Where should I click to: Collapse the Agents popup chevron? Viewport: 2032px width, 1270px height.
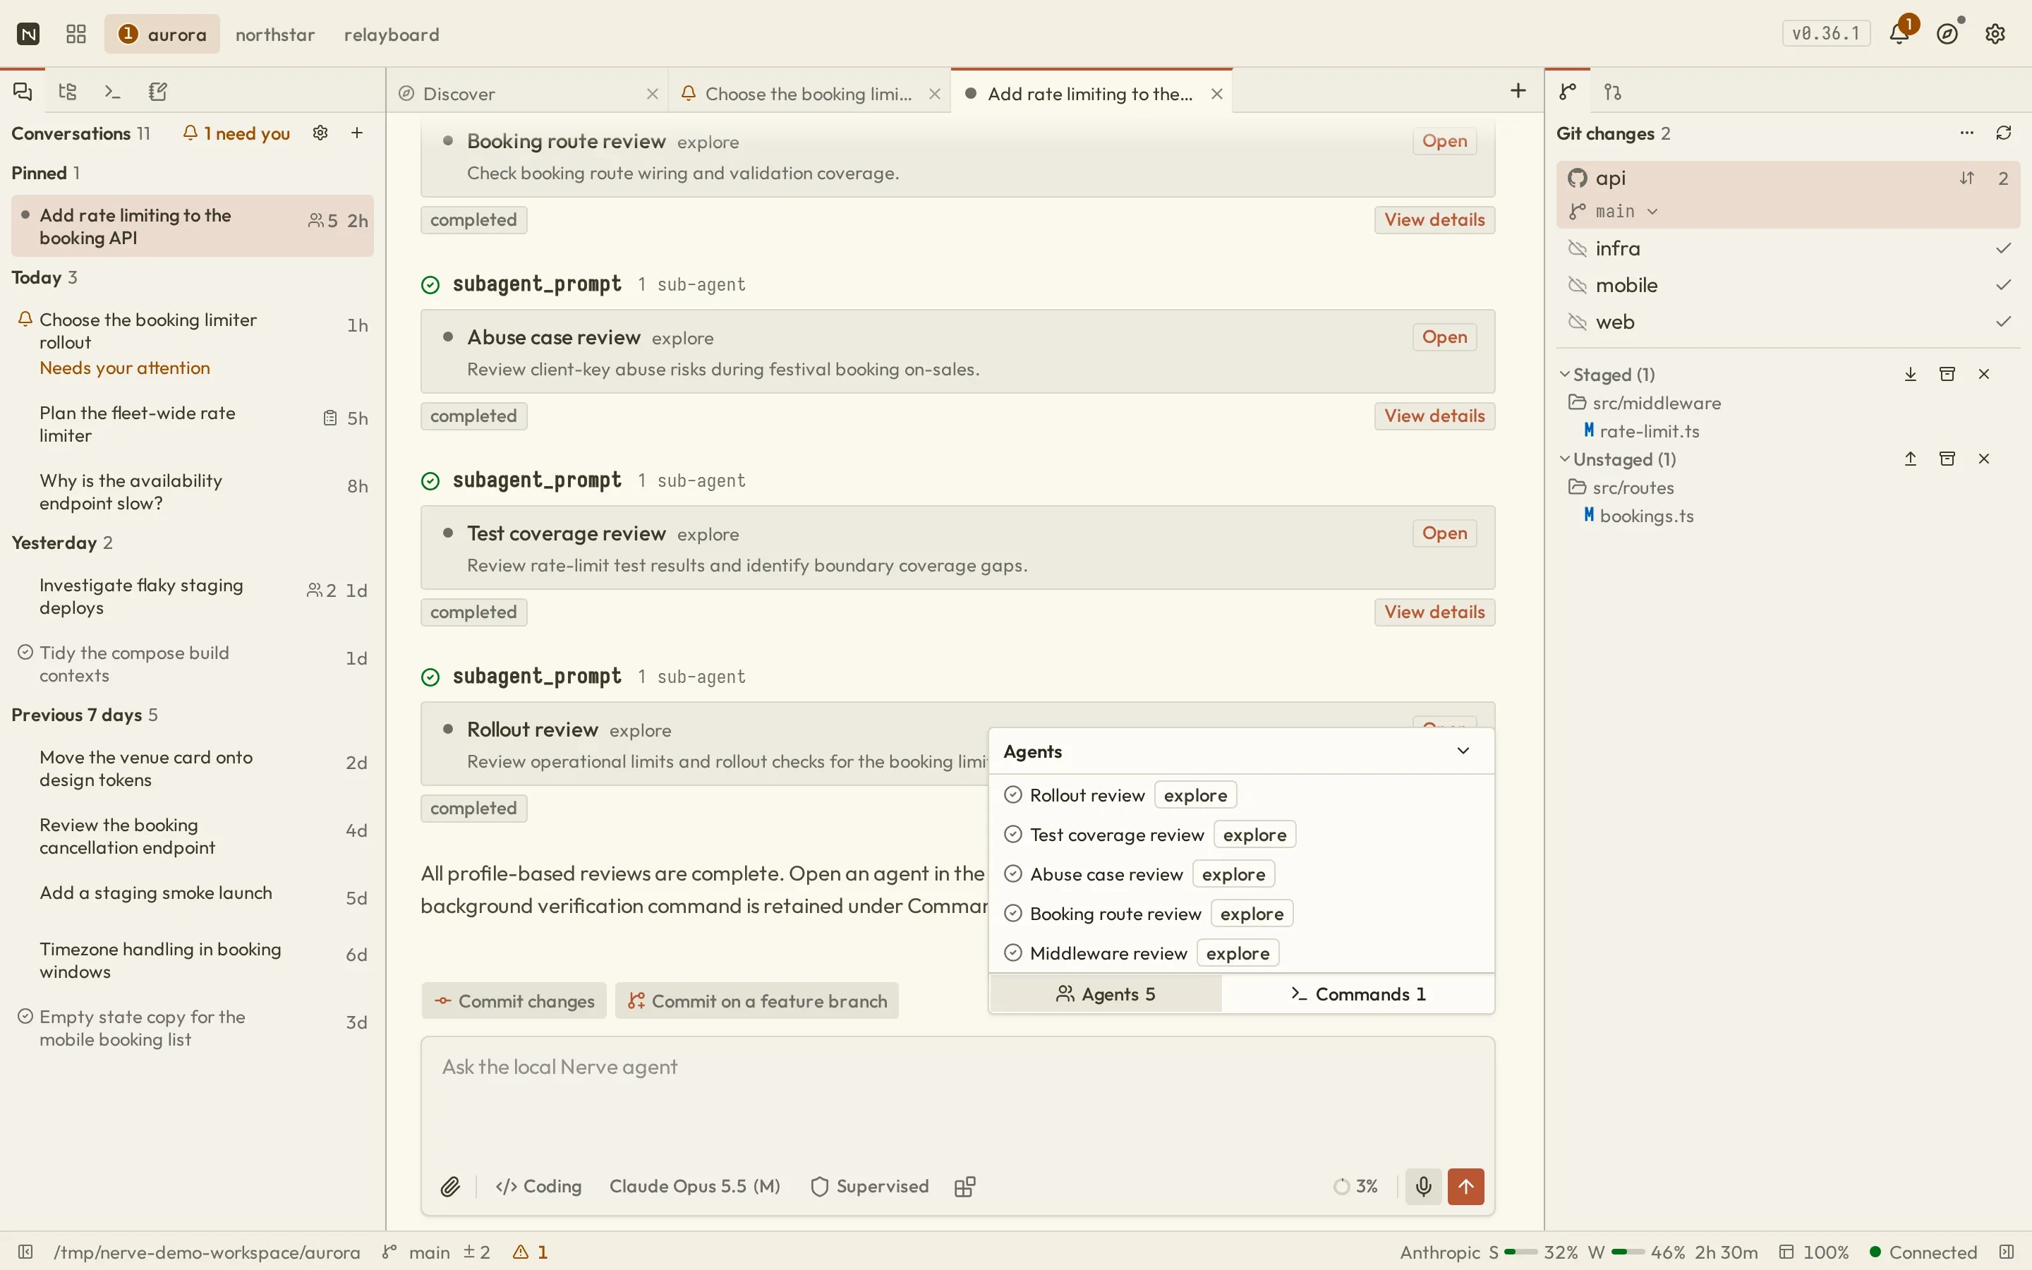[1463, 751]
